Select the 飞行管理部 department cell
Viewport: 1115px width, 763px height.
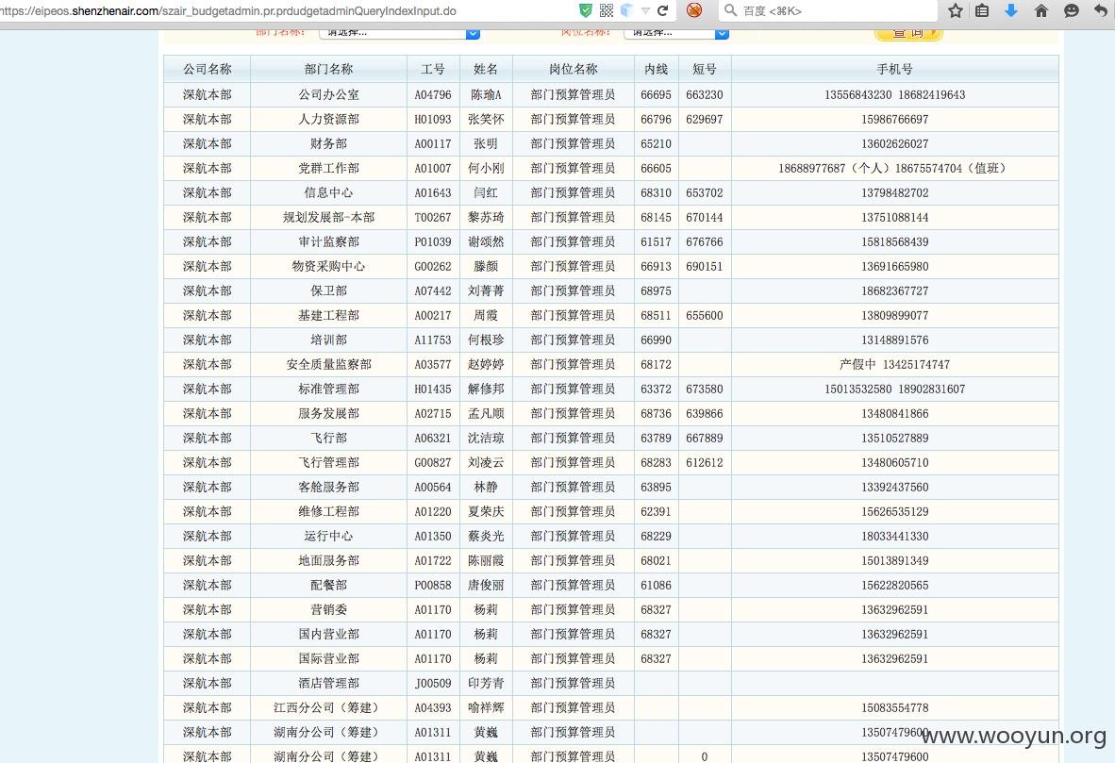pyautogui.click(x=328, y=463)
